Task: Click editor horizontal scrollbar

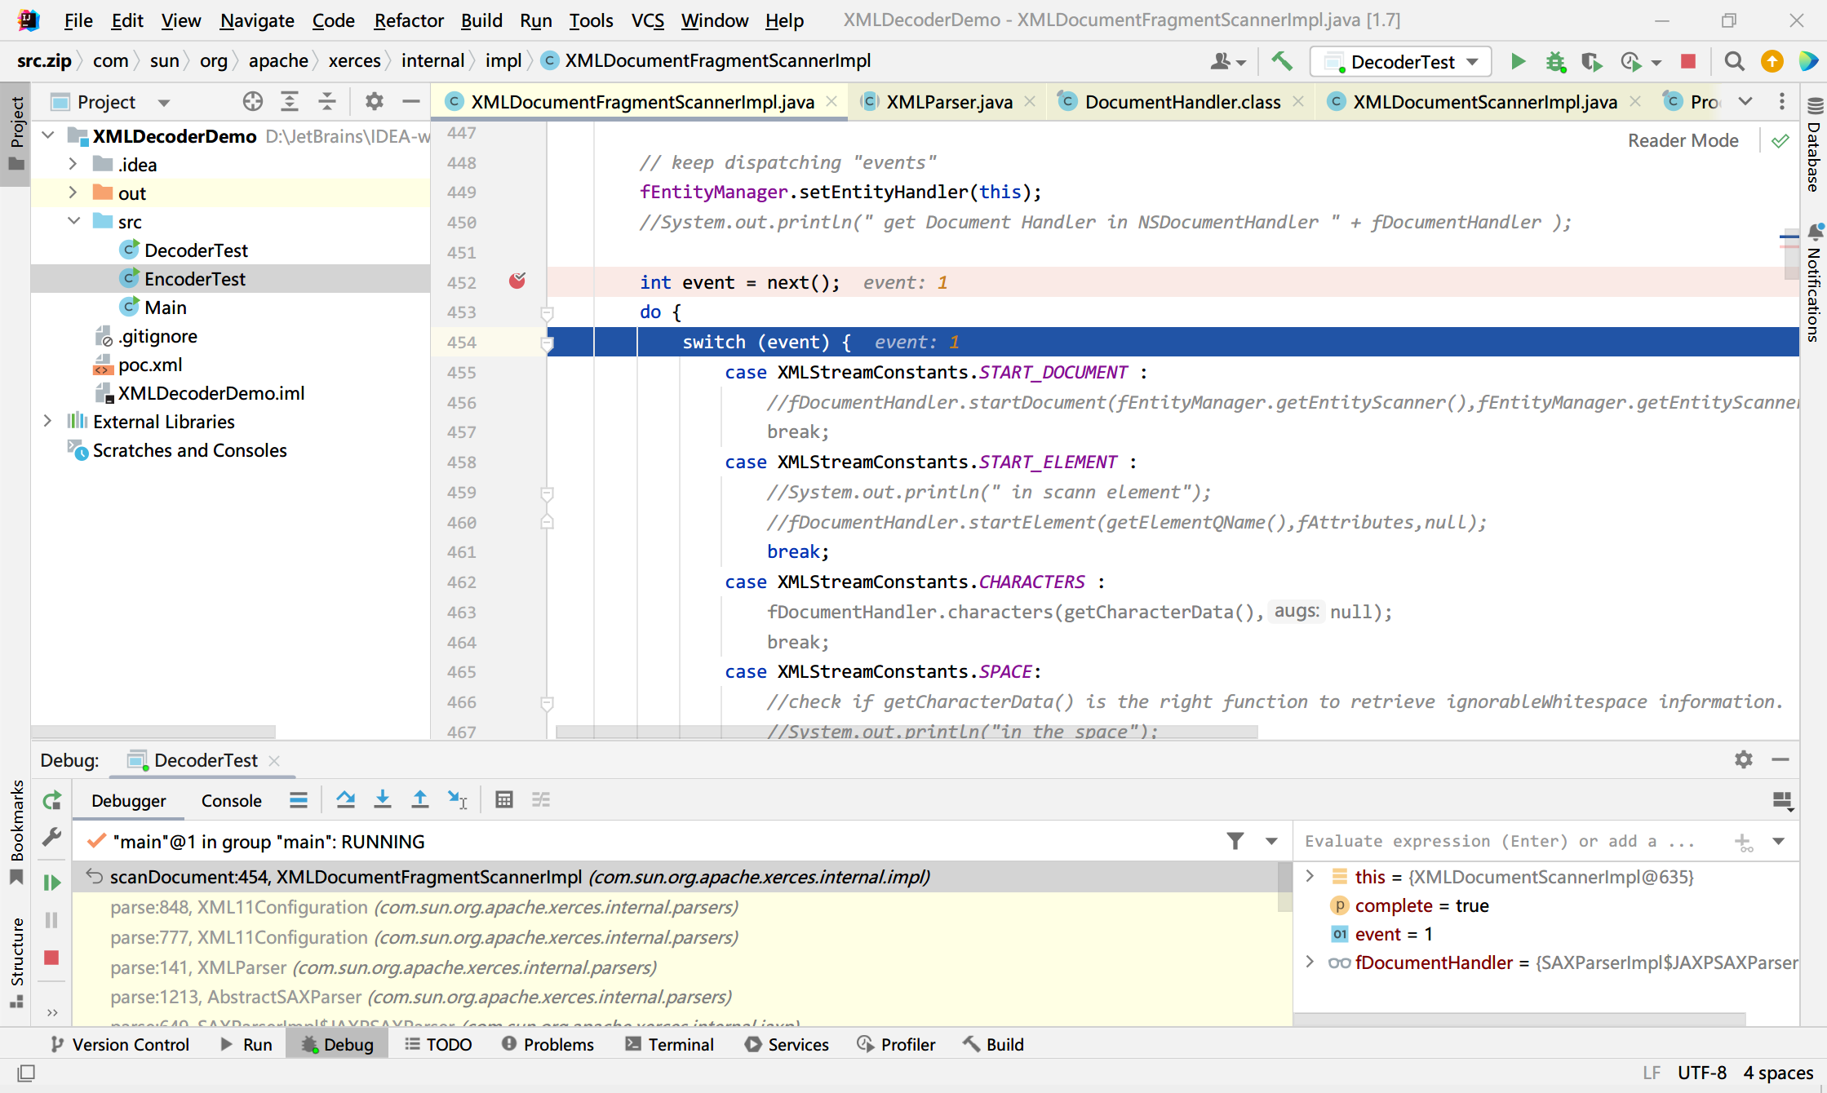Action: click(907, 732)
